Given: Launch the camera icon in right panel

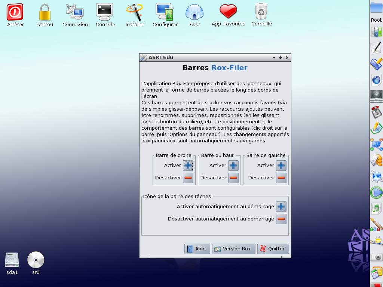Looking at the screenshot, I should coord(376,257).
